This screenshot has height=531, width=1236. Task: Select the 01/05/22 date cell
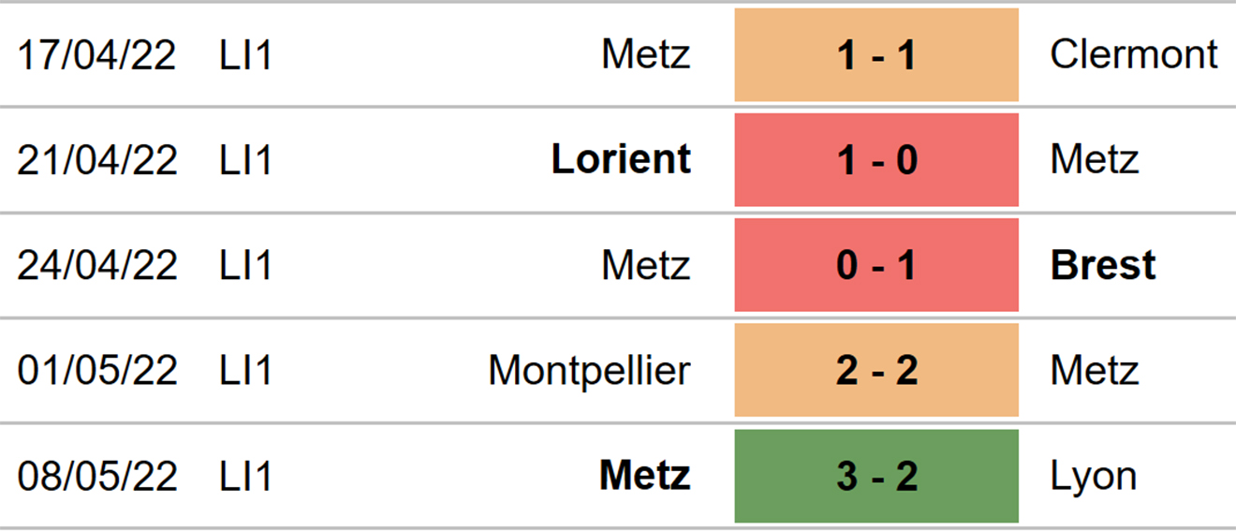(97, 372)
